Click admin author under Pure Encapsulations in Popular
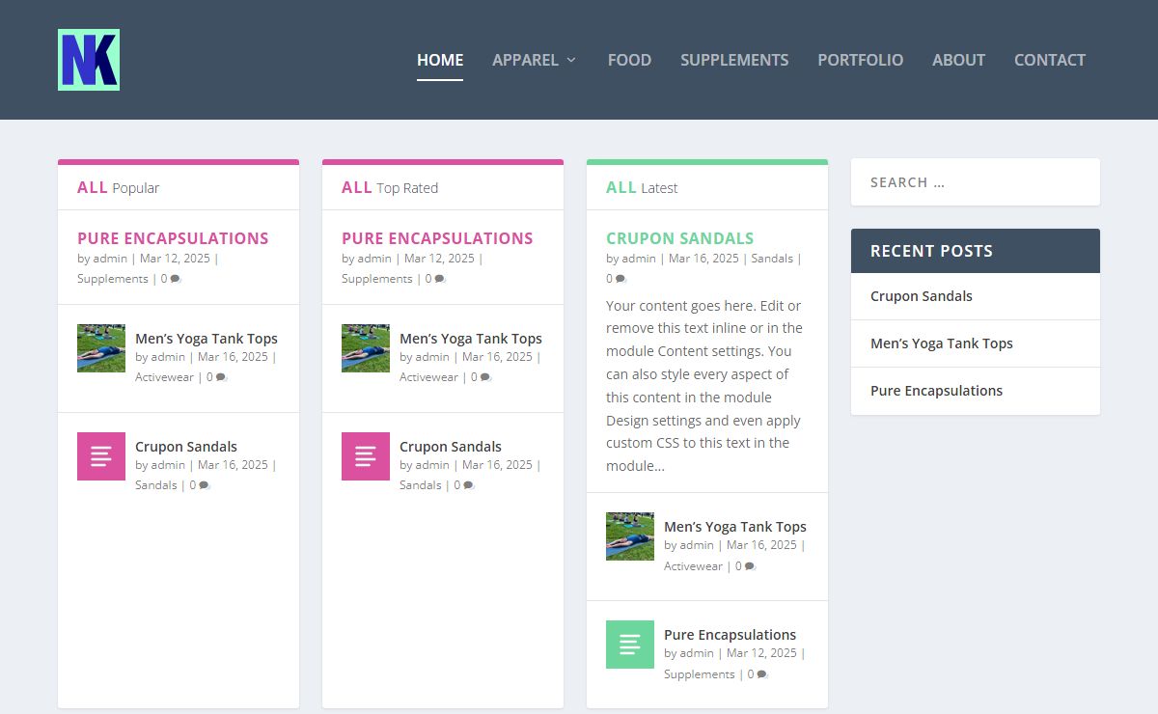The width and height of the screenshot is (1158, 714). (110, 259)
